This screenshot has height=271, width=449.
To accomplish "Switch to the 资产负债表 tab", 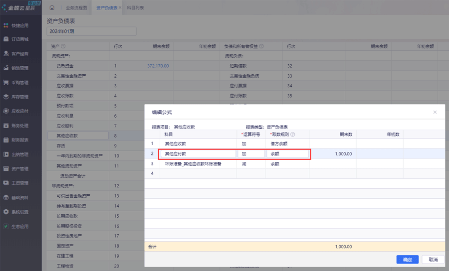I will tap(107, 7).
